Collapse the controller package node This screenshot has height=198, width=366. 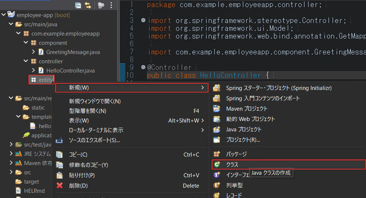pos(26,61)
